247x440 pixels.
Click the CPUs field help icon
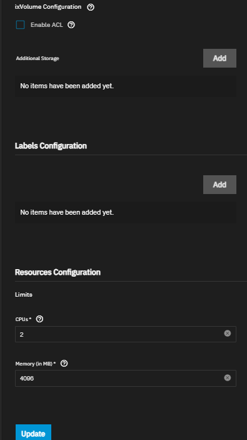[x=40, y=319]
